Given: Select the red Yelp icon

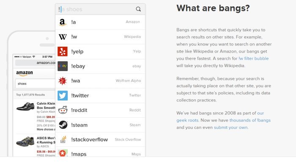Looking at the screenshot, I should tap(63, 51).
